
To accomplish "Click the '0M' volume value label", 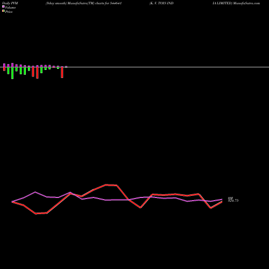I will point(230,198).
